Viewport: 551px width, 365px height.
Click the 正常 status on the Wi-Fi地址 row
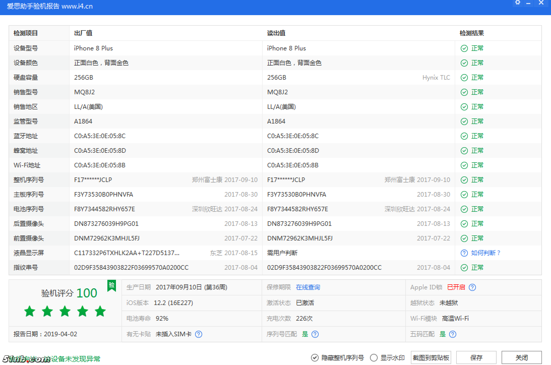pos(477,165)
